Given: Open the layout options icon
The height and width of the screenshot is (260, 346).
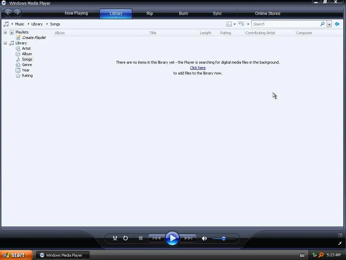Looking at the screenshot, I should tap(229, 24).
